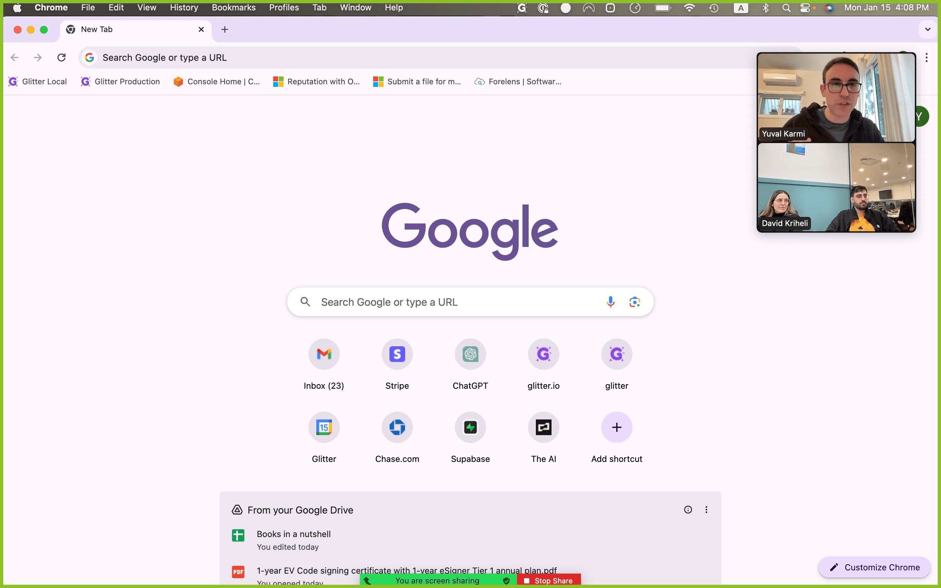
Task: Open Control Center in the menu bar
Action: point(805,8)
